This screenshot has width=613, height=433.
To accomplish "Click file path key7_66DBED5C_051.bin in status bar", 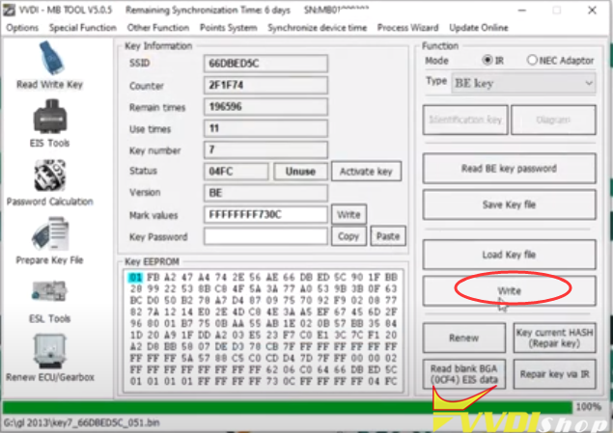I will (x=81, y=422).
